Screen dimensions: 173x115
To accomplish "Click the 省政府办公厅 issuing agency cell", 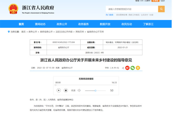I will (x=63, y=47).
